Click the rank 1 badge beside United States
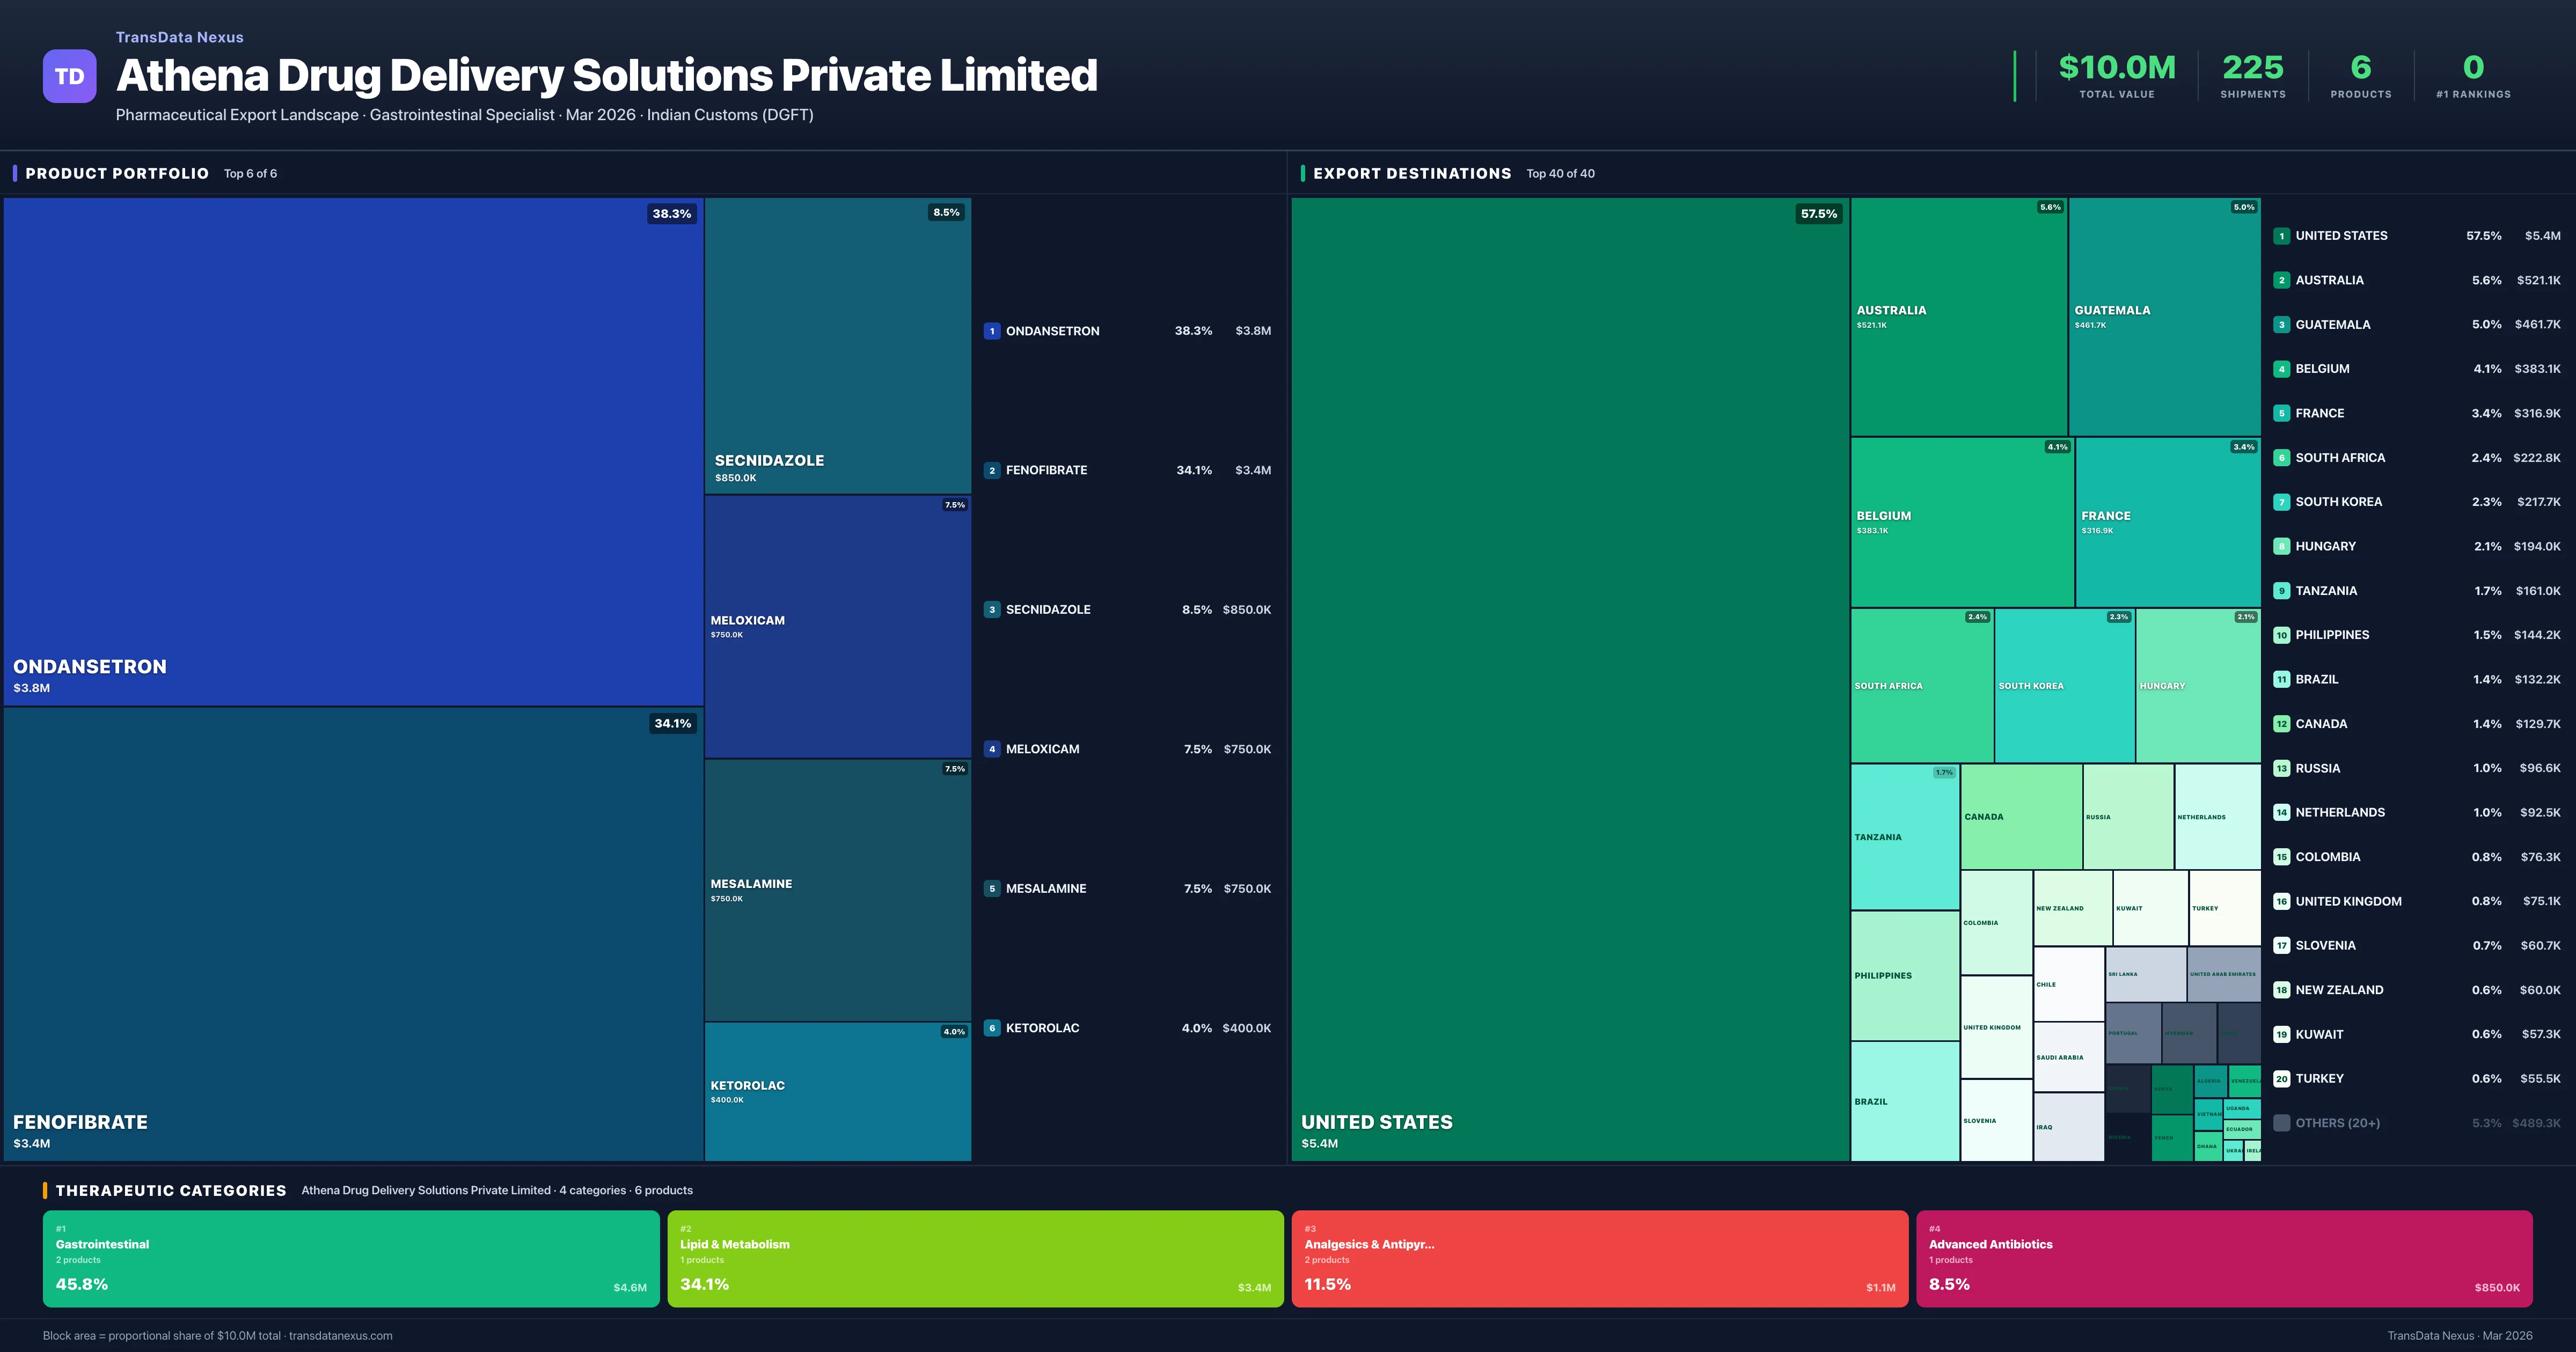Screen dimensions: 2576x1352 coord(2281,236)
